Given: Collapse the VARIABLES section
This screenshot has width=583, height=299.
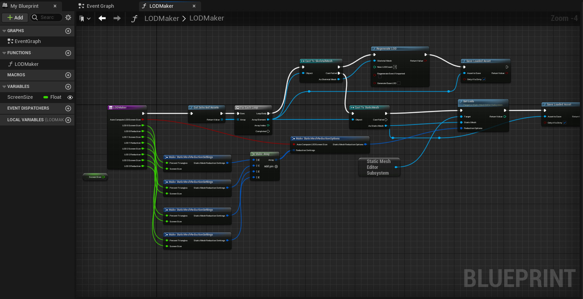Looking at the screenshot, I should [x=4, y=86].
